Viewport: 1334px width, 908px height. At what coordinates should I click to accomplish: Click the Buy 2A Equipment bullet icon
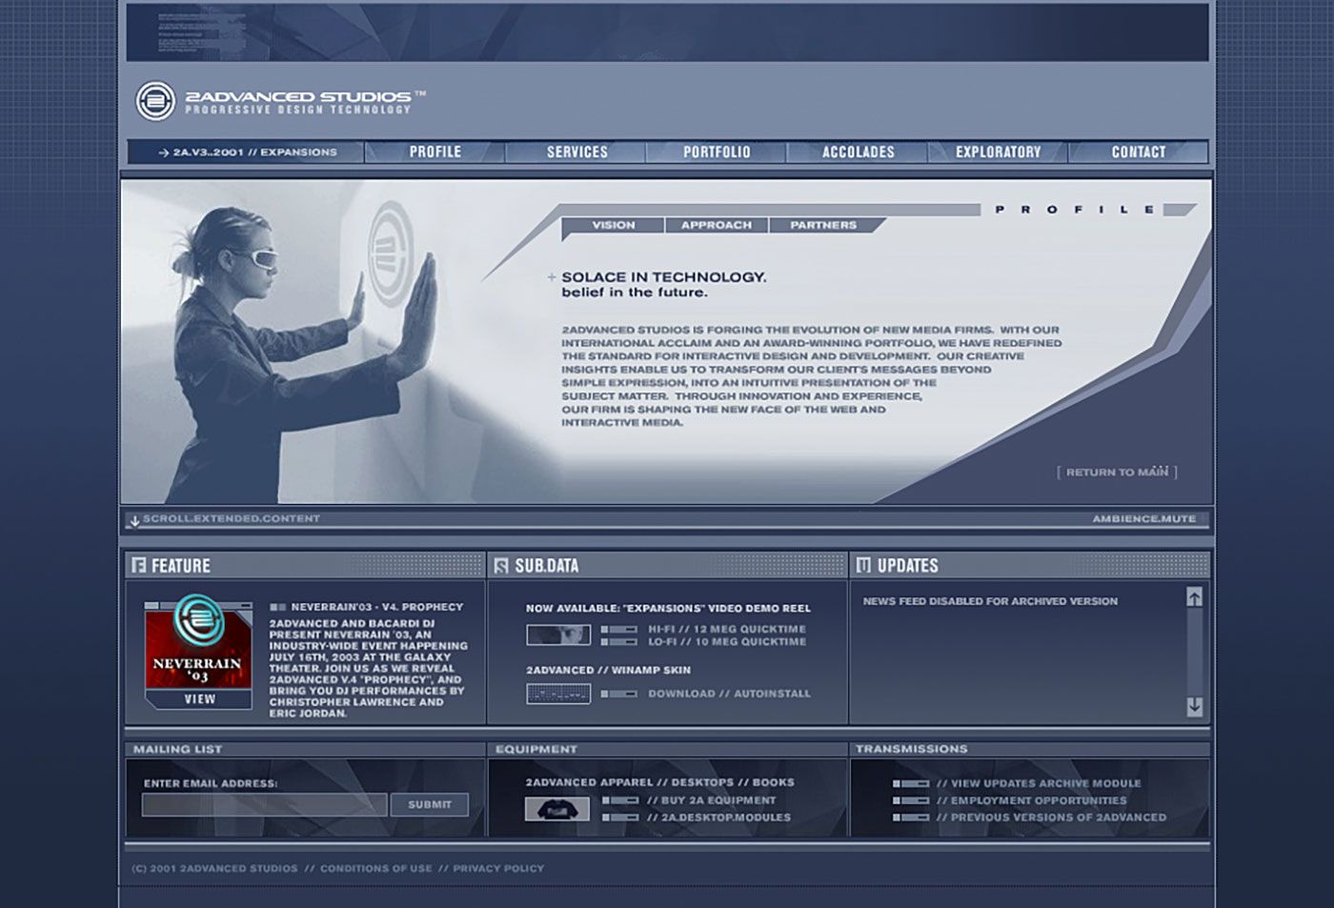619,800
